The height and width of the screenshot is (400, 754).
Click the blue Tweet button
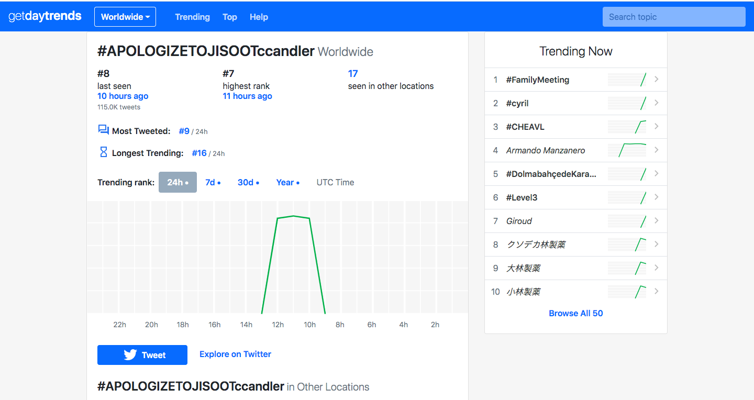tap(142, 355)
